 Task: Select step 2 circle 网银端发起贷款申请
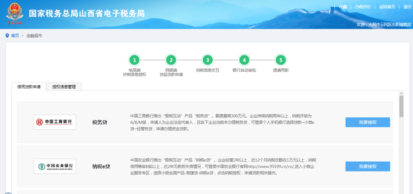point(171,60)
